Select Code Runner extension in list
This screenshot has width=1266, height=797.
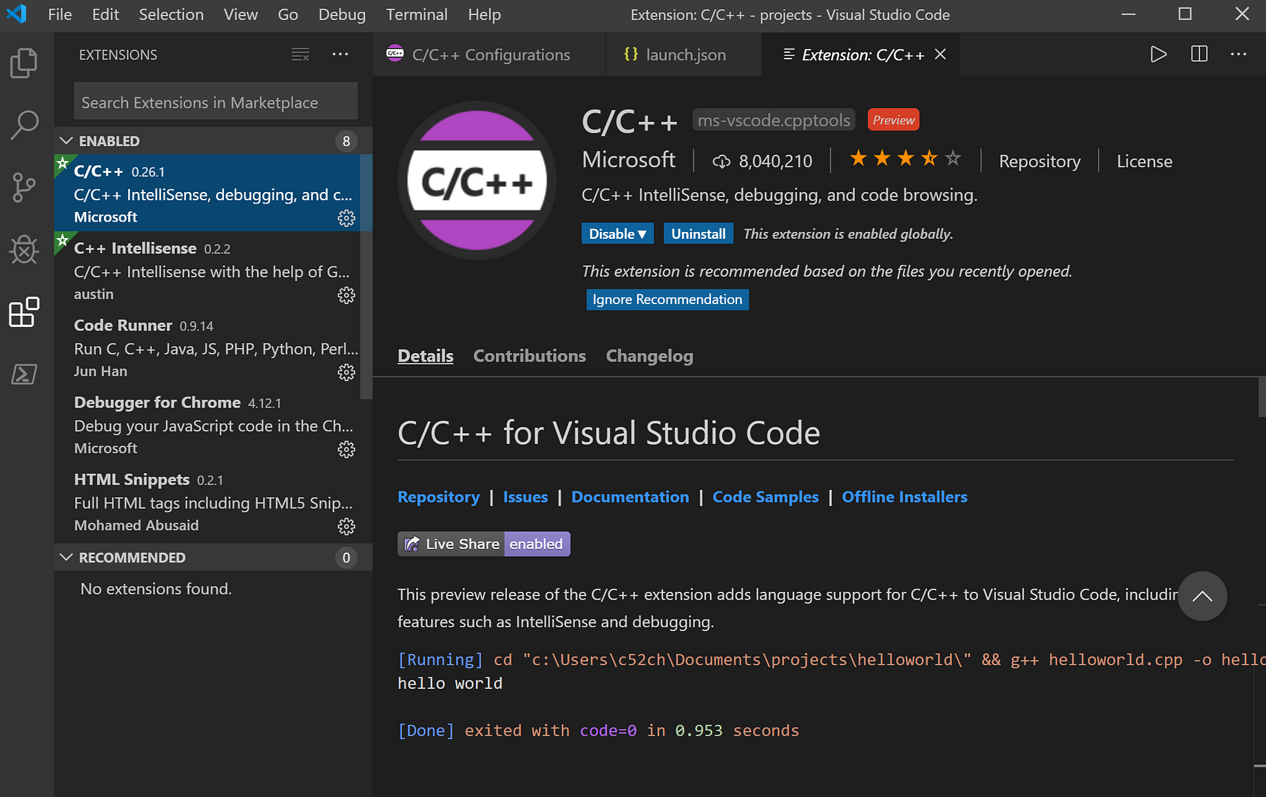click(x=207, y=348)
